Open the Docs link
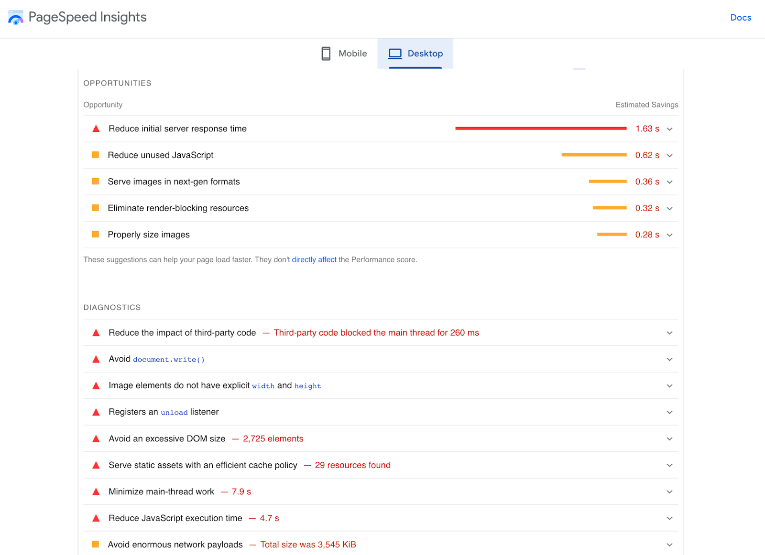 pos(741,18)
